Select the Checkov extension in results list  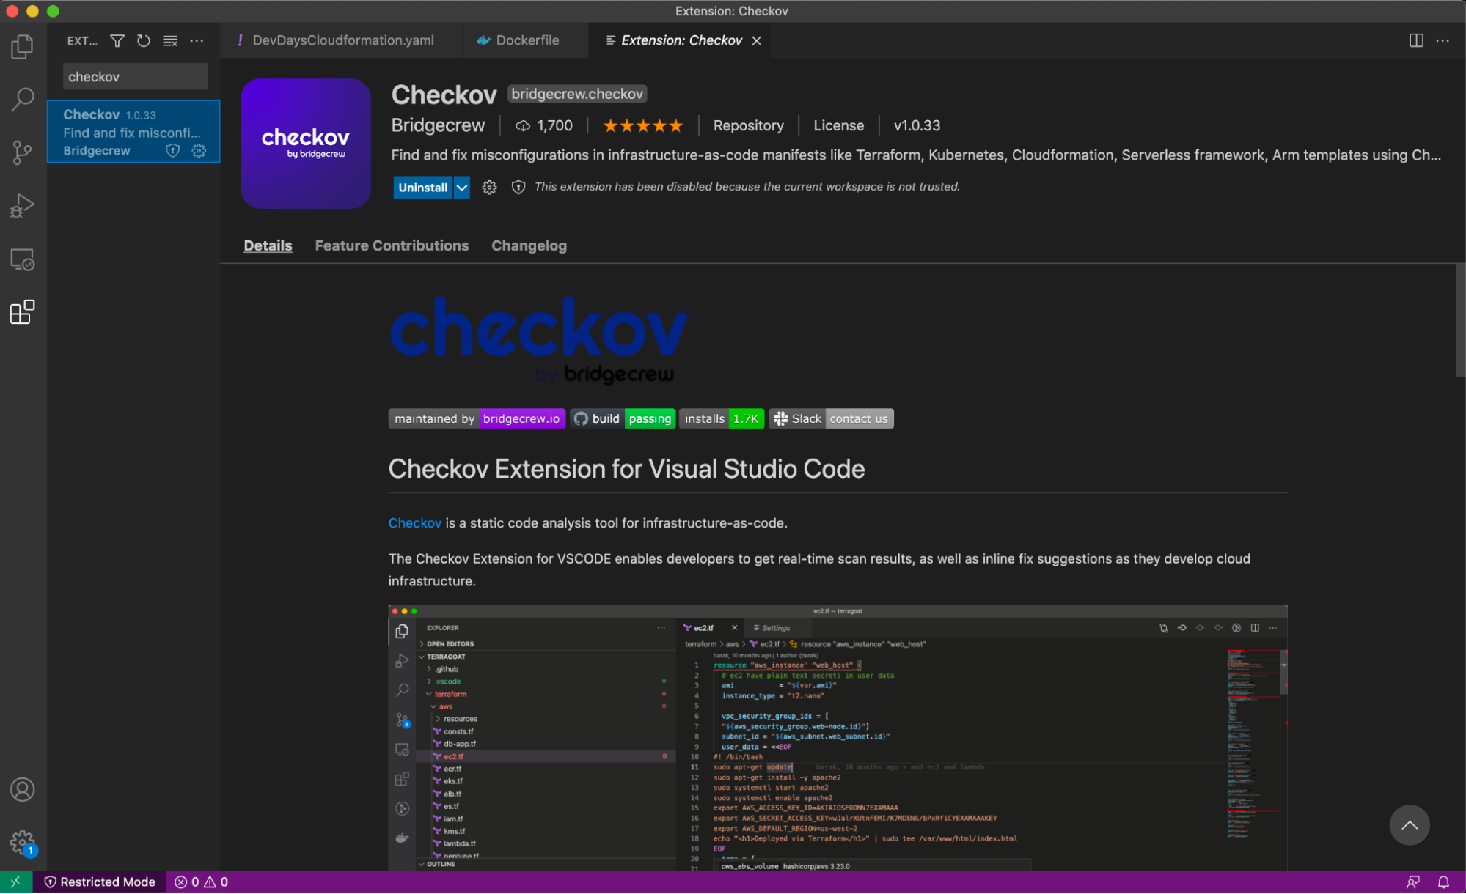(x=133, y=132)
